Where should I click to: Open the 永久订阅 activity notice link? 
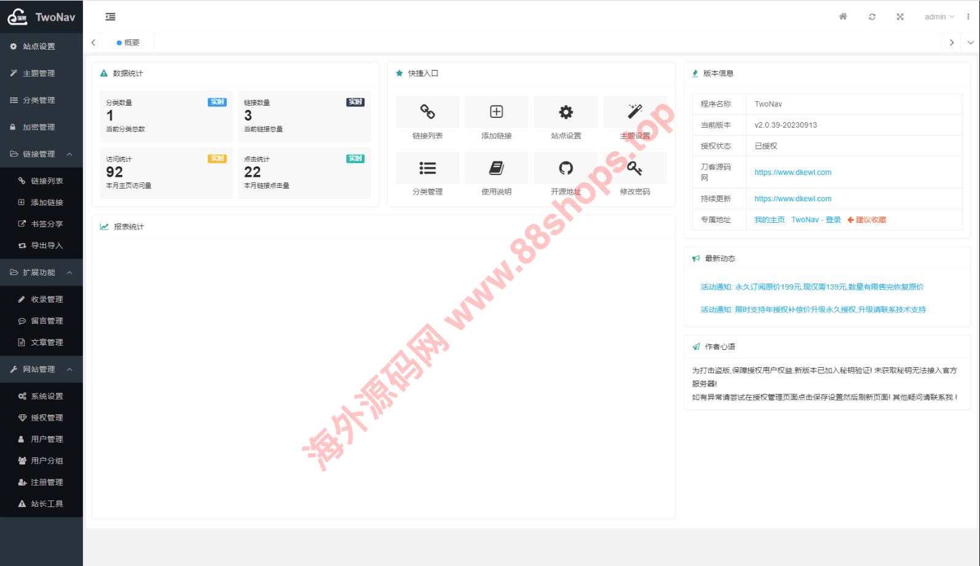click(812, 287)
